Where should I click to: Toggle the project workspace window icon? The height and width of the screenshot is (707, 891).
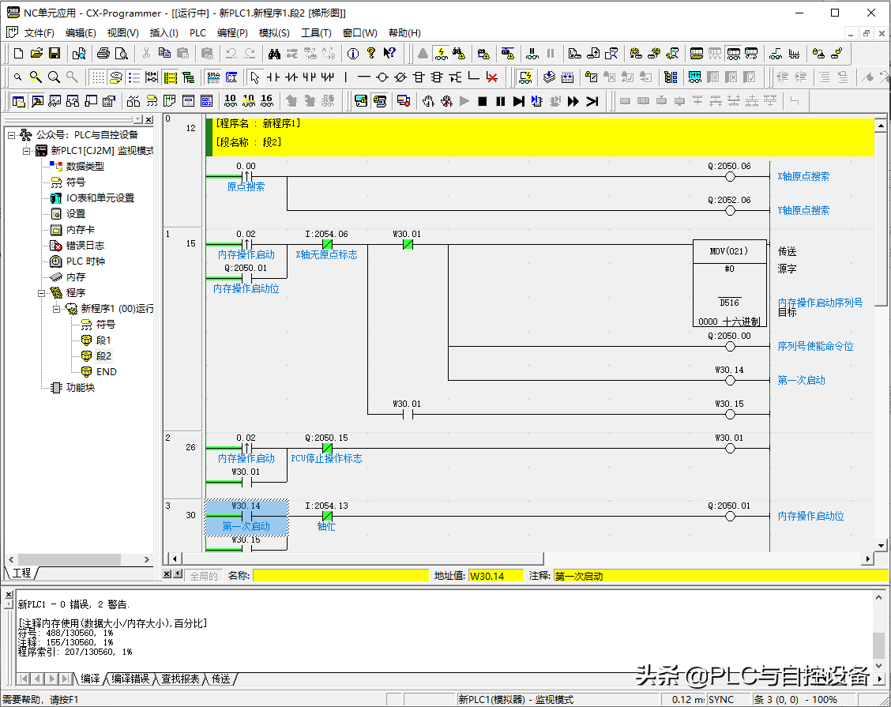(18, 101)
